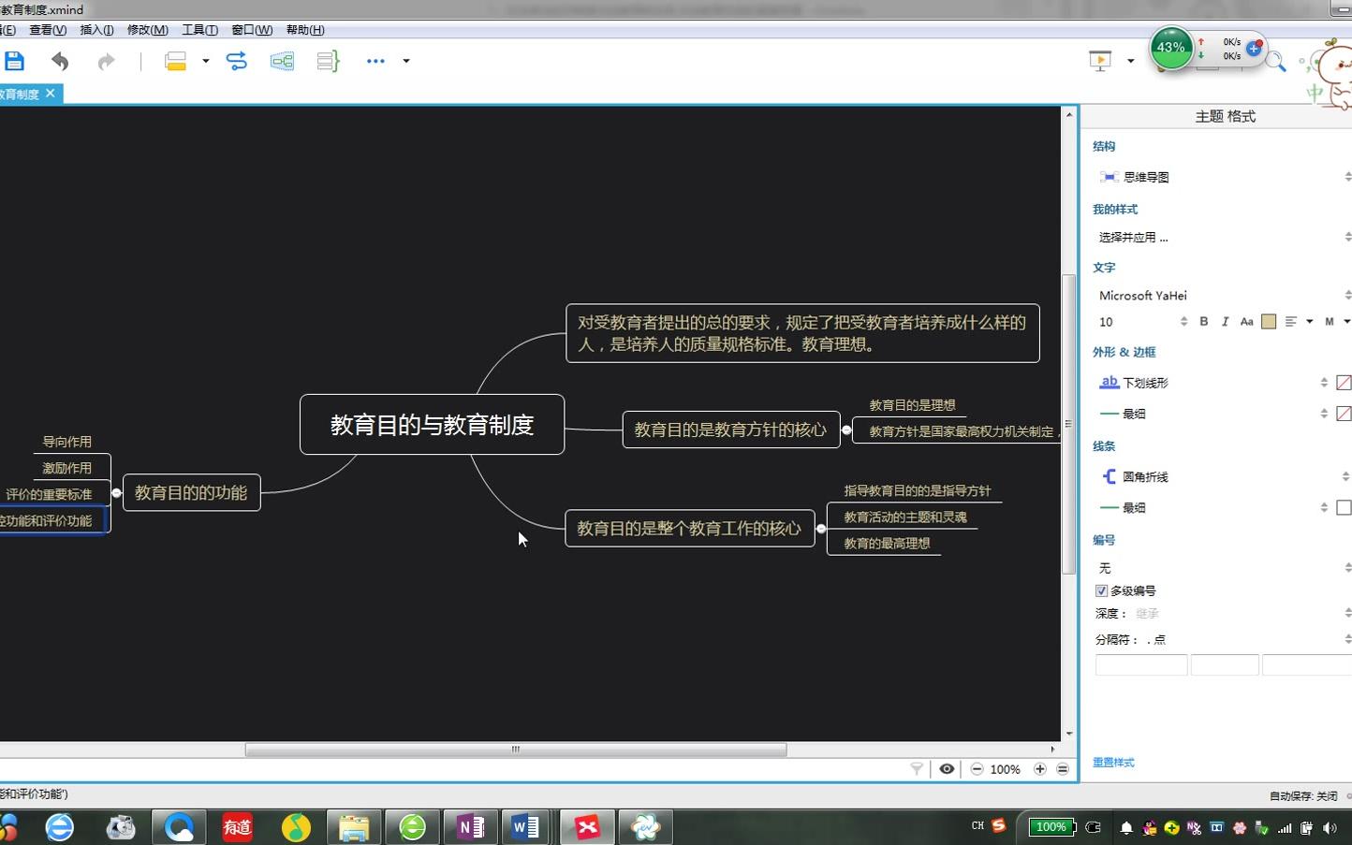The image size is (1352, 845).
Task: Enable the 多级编号 checkbox
Action: pyautogui.click(x=1101, y=590)
